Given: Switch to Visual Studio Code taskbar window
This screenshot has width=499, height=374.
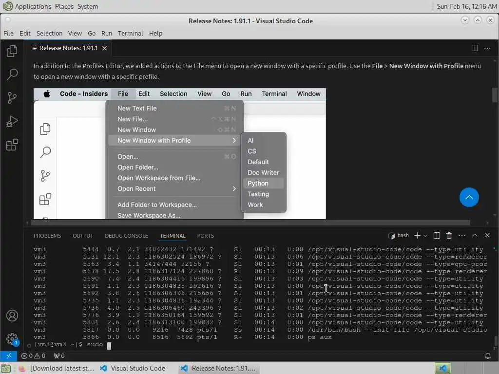Looking at the screenshot, I should (133, 368).
